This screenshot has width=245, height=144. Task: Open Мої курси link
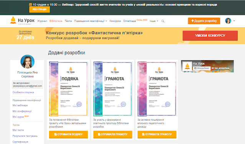pos(18,117)
